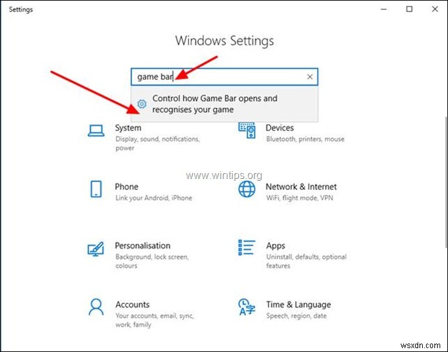Open the Time & Language icon

(x=247, y=307)
